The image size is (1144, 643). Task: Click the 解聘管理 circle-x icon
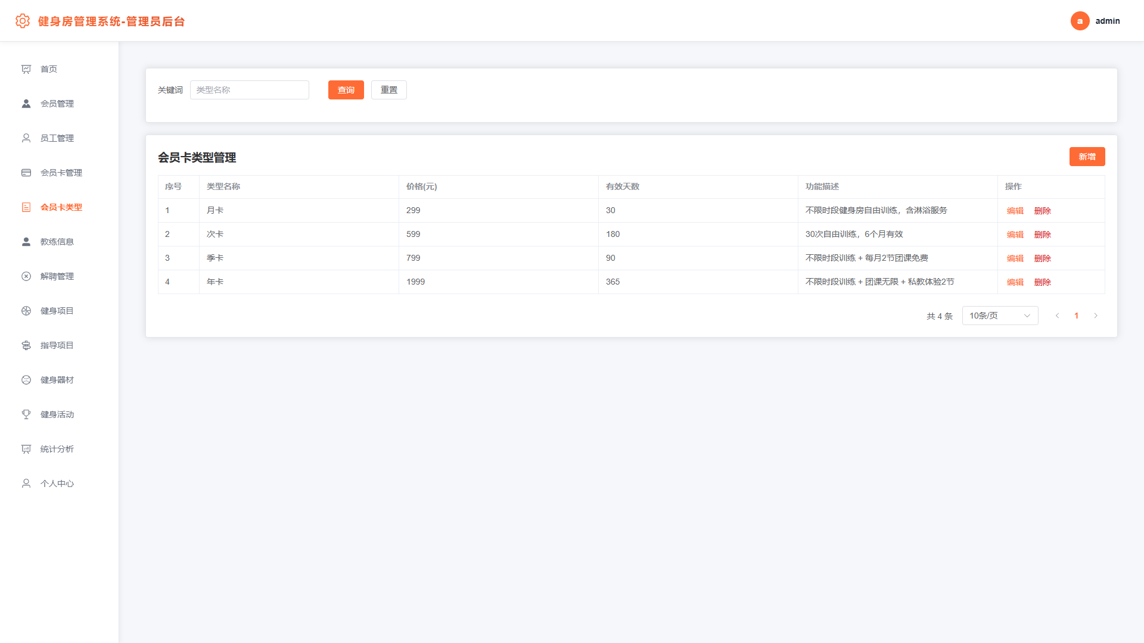coord(26,276)
